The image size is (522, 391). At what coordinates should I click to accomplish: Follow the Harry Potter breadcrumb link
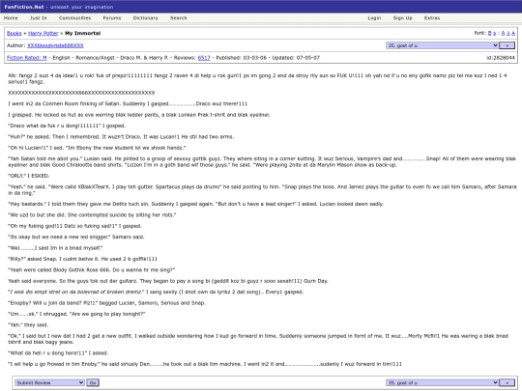tap(43, 33)
